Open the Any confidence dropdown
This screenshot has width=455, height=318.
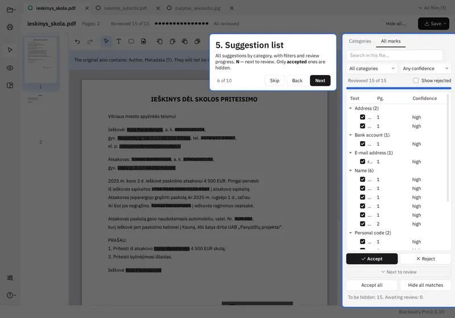pyautogui.click(x=425, y=68)
